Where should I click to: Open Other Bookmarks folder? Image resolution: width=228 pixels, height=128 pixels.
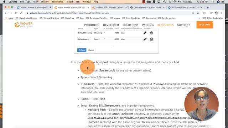pos(213,18)
